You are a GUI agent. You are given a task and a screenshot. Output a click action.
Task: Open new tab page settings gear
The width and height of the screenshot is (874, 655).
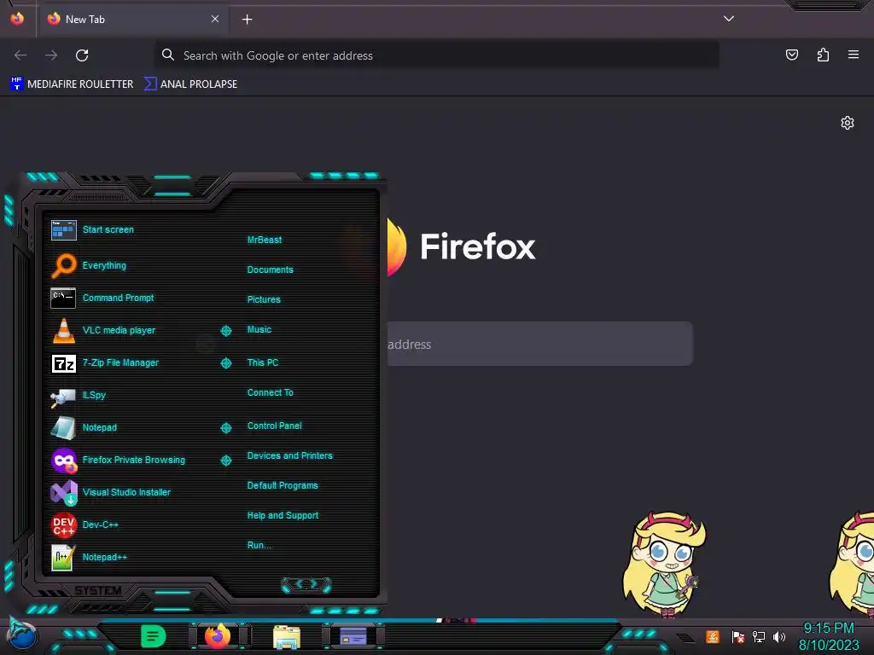pyautogui.click(x=848, y=123)
